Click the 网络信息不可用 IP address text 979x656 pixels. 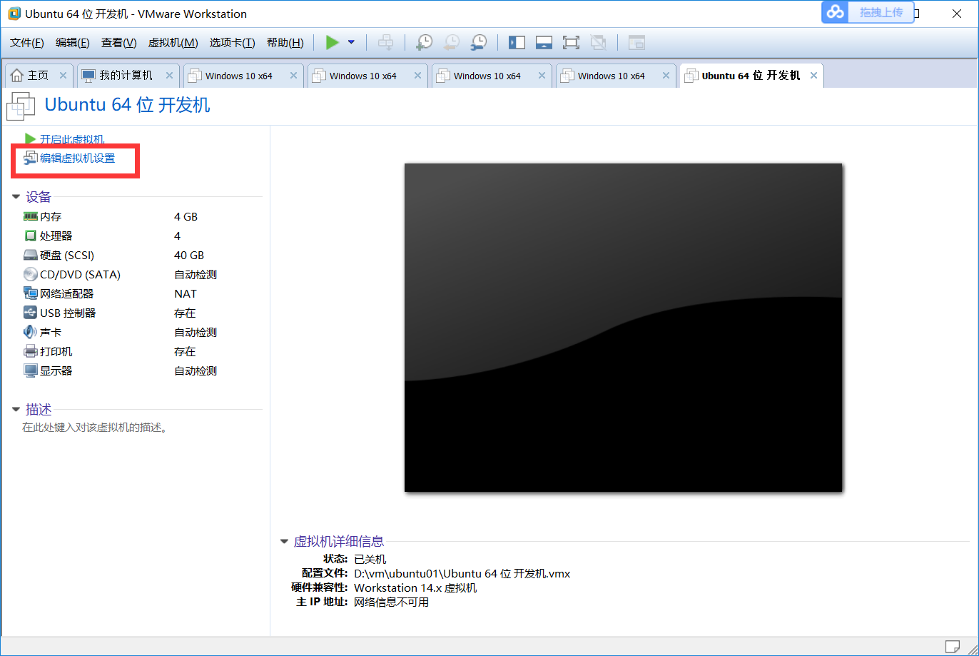[391, 602]
